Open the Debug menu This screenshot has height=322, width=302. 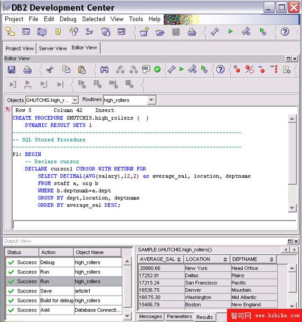pos(68,19)
